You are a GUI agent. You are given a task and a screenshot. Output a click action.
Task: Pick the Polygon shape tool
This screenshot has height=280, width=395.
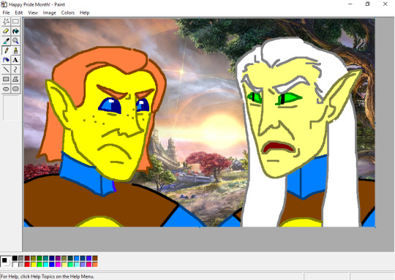click(x=15, y=79)
